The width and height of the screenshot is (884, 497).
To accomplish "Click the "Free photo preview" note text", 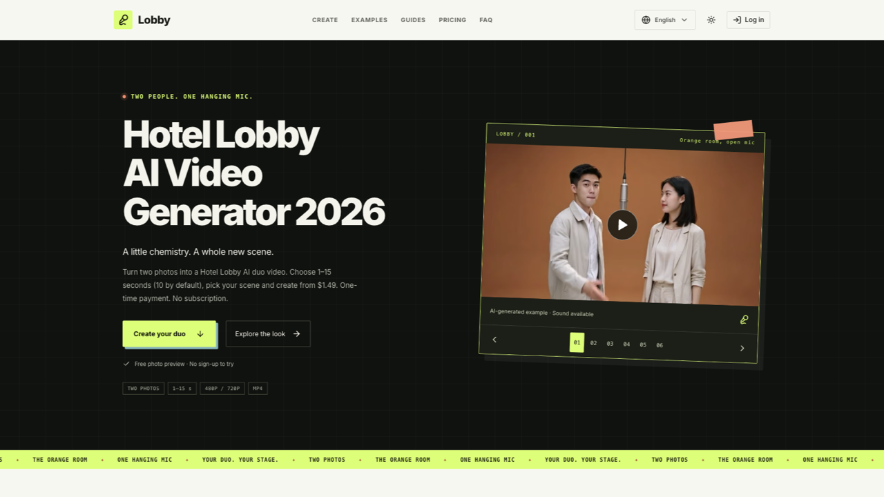I will (x=184, y=364).
